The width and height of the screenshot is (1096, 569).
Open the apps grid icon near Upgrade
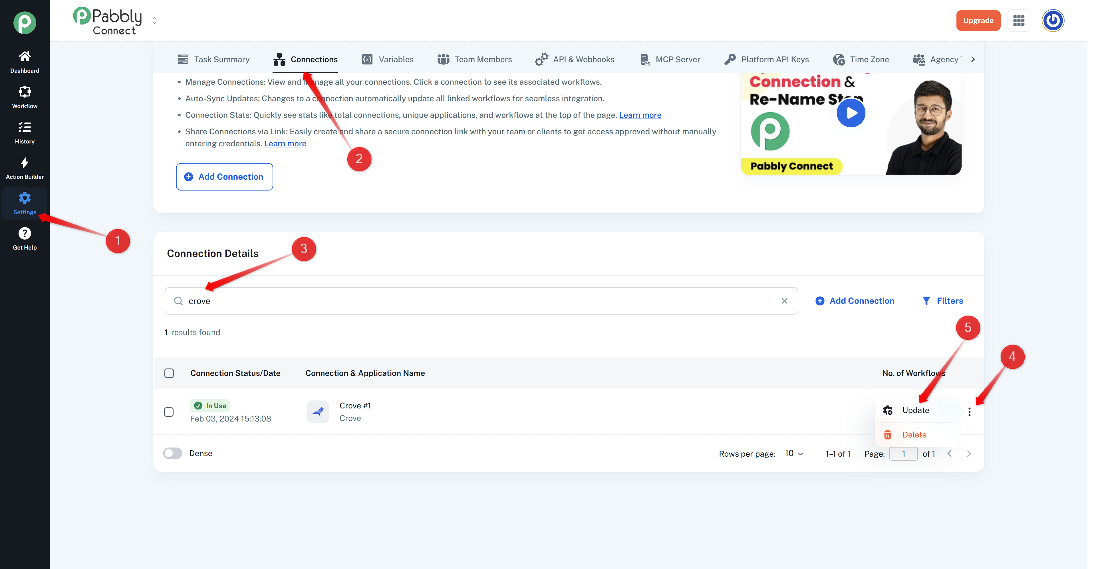tap(1019, 21)
